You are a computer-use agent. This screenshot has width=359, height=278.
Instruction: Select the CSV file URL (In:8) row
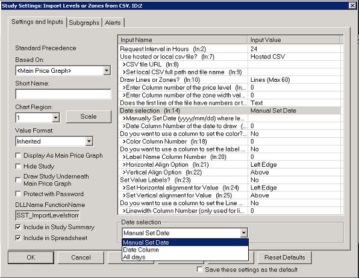[x=229, y=64]
